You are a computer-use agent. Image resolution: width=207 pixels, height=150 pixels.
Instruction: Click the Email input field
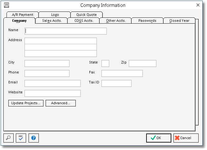pyautogui.click(x=52, y=83)
